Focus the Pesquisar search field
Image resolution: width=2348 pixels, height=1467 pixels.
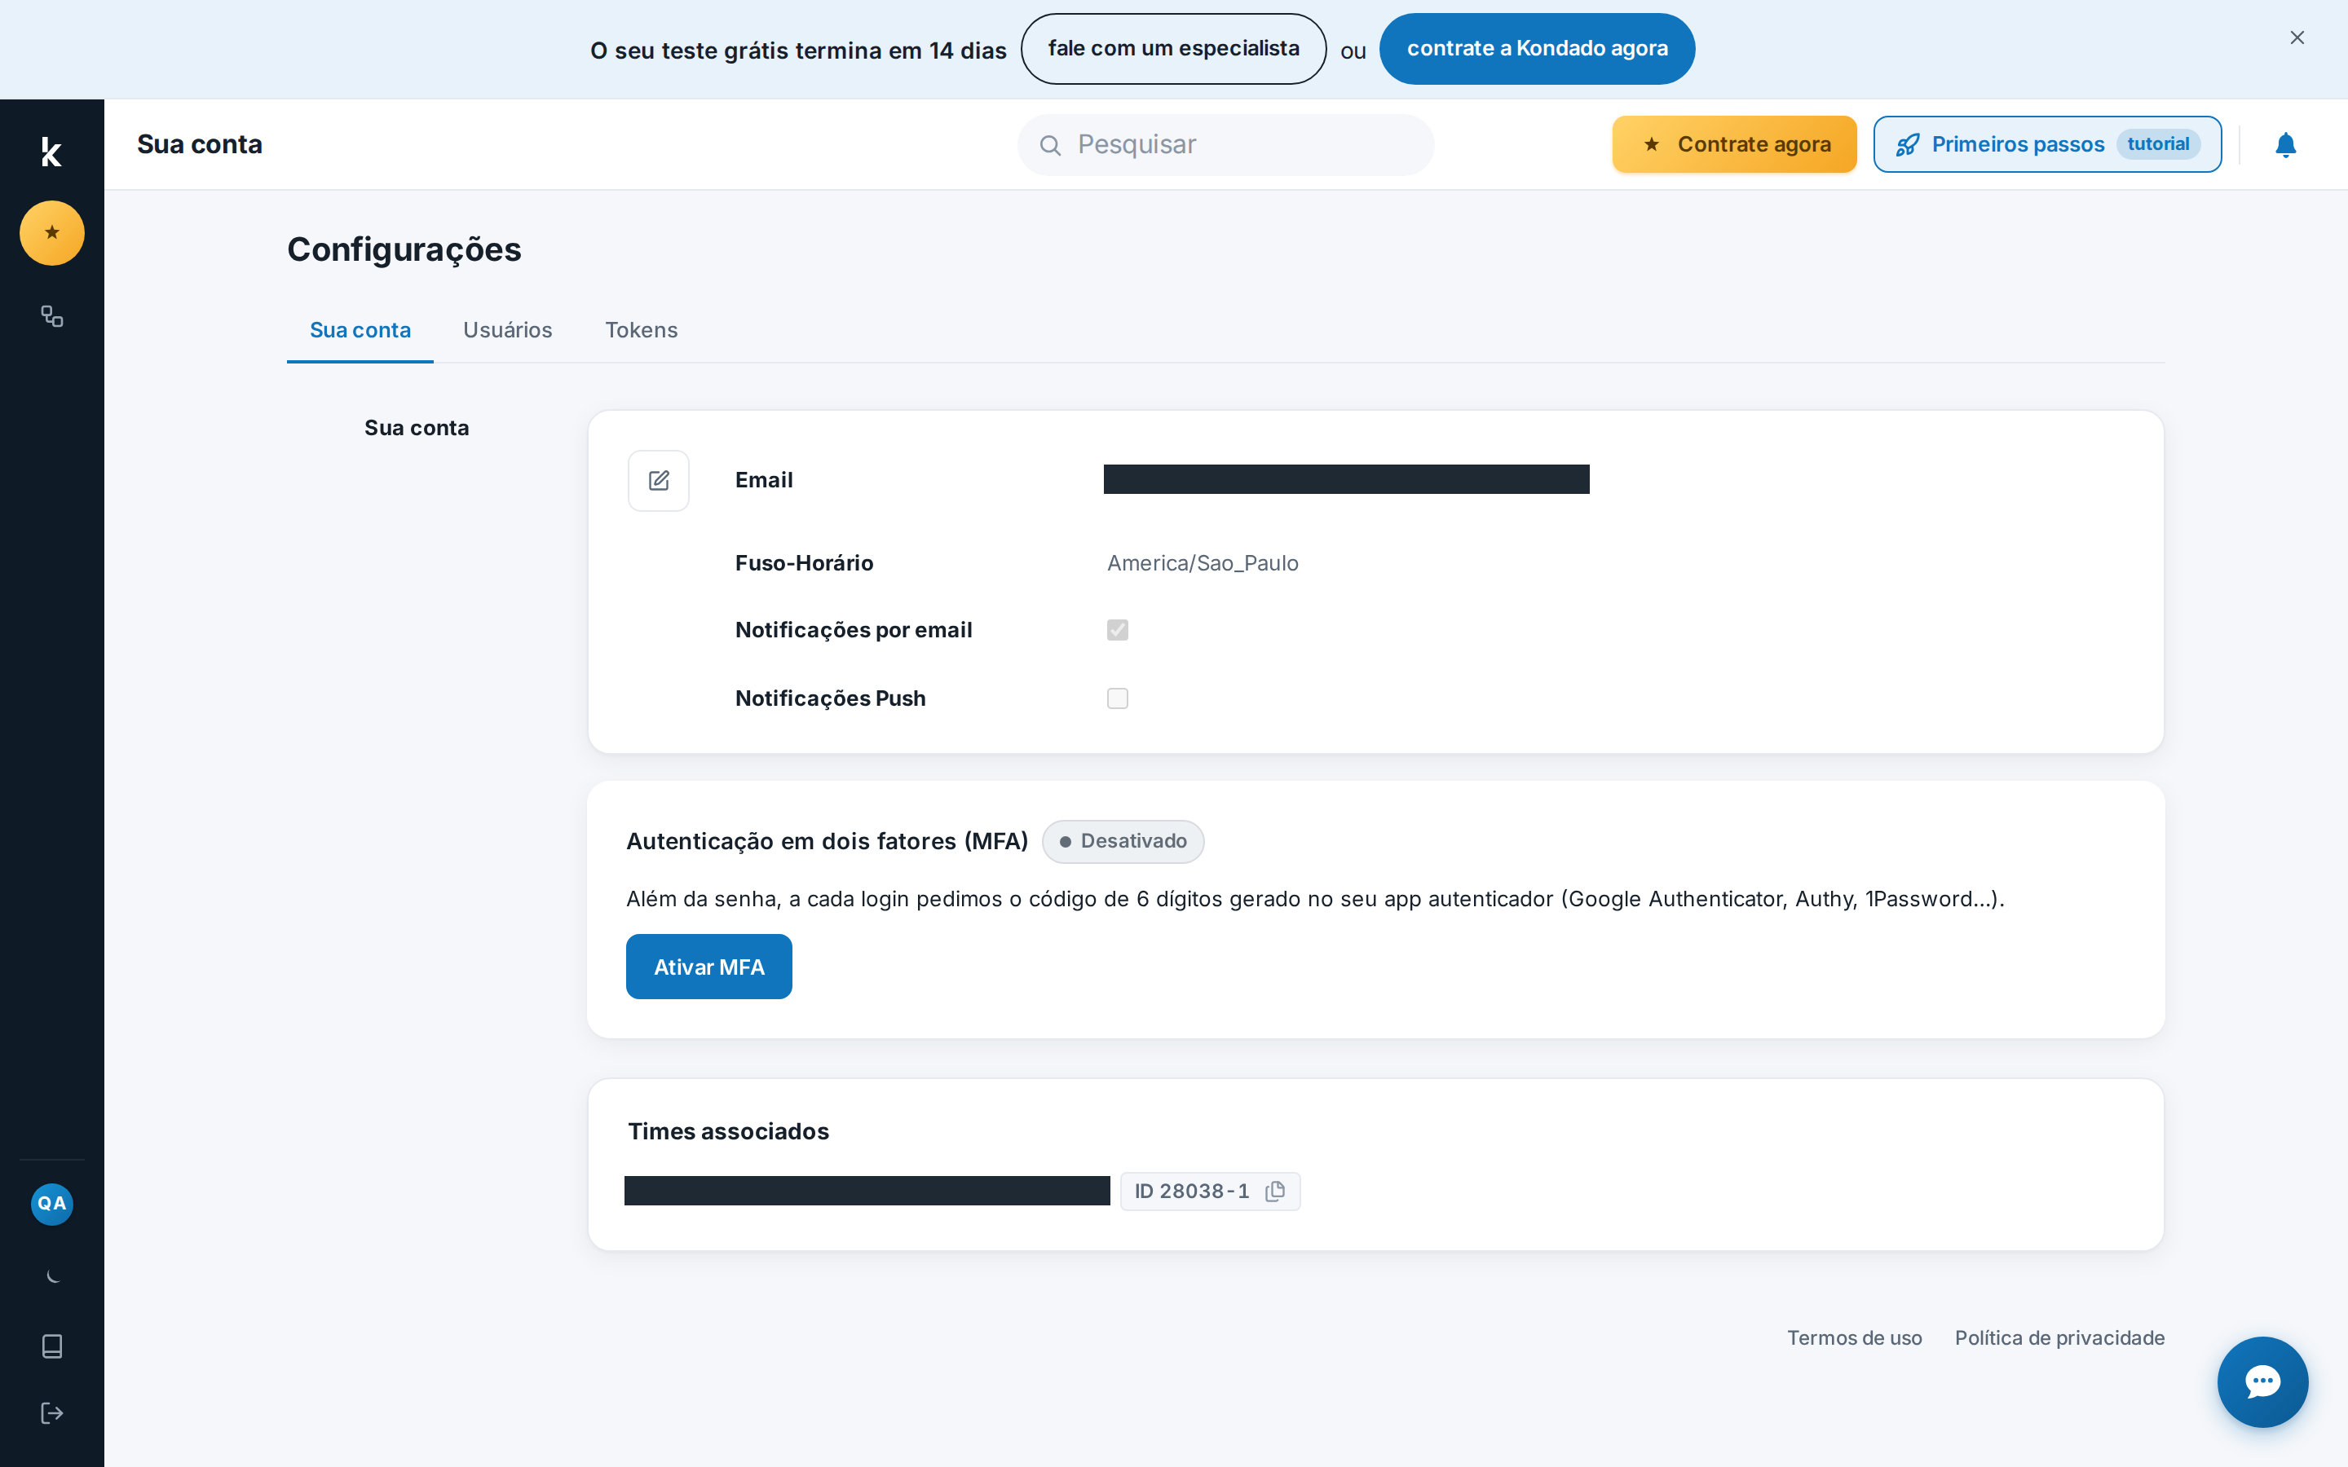point(1226,146)
